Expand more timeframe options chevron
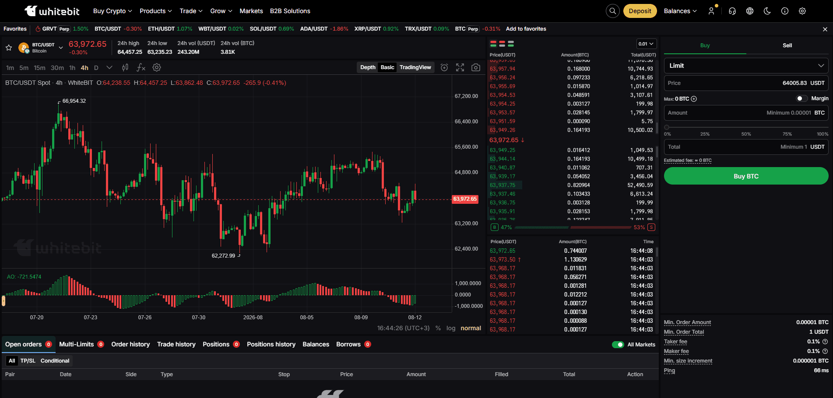Image resolution: width=833 pixels, height=398 pixels. coord(109,67)
